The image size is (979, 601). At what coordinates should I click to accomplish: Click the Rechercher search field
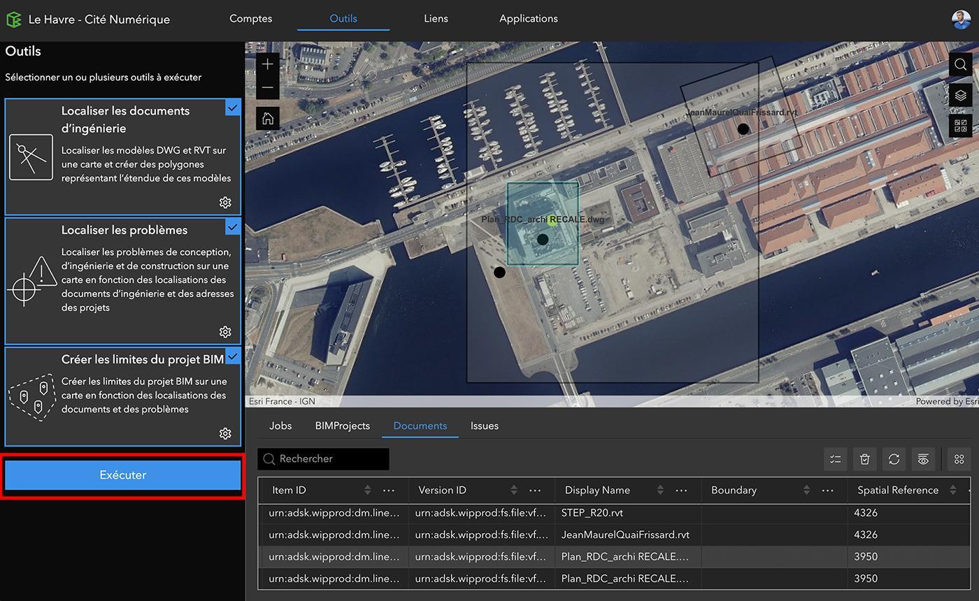point(323,459)
